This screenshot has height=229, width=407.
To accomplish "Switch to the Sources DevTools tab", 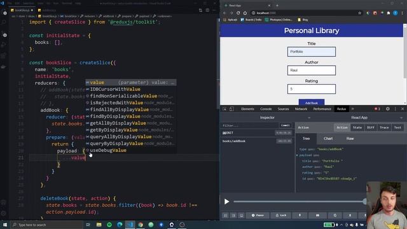I will point(283,109).
